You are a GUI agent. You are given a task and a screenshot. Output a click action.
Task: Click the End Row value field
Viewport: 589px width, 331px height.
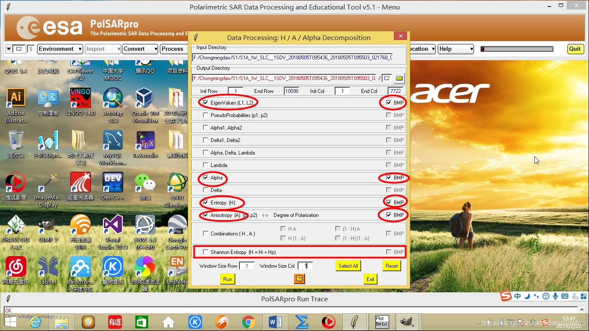[292, 91]
